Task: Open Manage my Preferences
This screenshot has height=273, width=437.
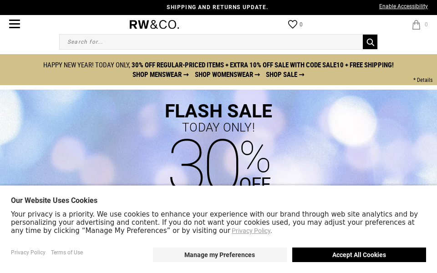Action: 219,255
